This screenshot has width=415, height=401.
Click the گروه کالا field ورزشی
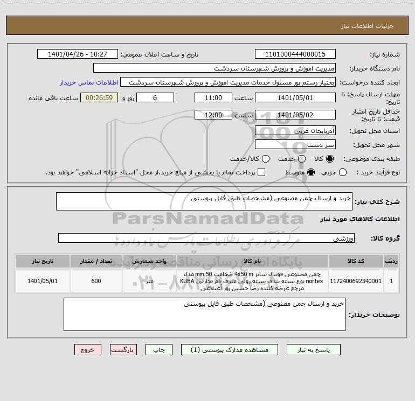(x=206, y=238)
